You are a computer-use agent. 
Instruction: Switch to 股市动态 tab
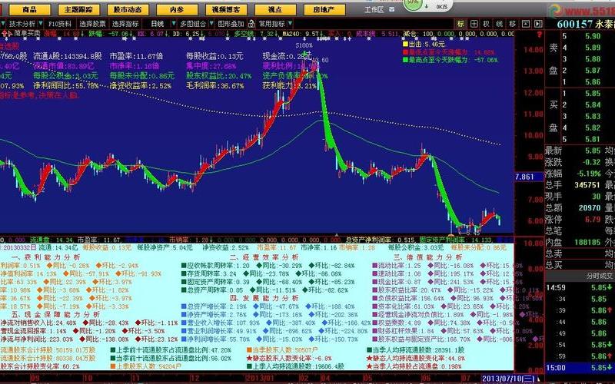tap(128, 10)
